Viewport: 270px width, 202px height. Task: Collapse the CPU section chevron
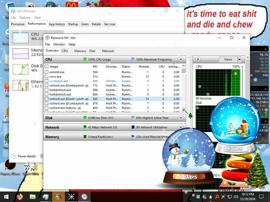click(181, 59)
